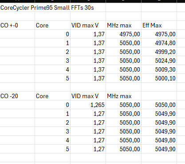Select the CoreCycler Prime95 Small FFTs title cell

[x=53, y=8]
